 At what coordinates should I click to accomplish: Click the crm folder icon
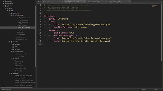pos(10,11)
